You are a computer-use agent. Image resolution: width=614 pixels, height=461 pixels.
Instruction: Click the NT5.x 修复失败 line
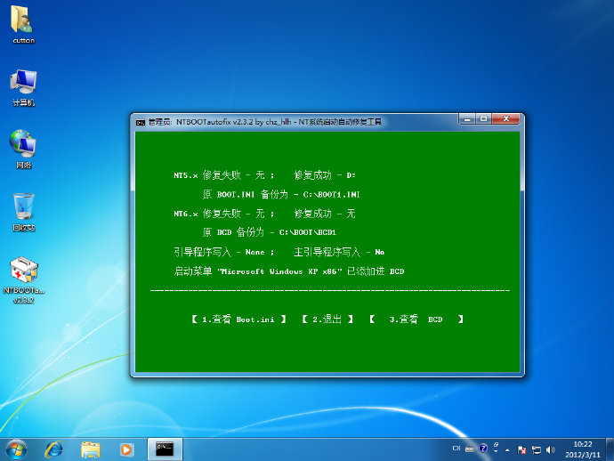[x=224, y=175]
